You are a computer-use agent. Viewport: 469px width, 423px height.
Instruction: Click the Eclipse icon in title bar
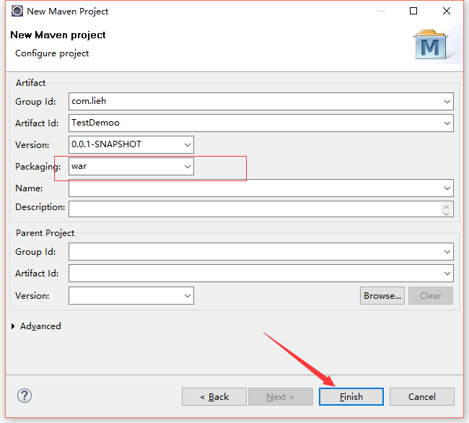[x=17, y=11]
